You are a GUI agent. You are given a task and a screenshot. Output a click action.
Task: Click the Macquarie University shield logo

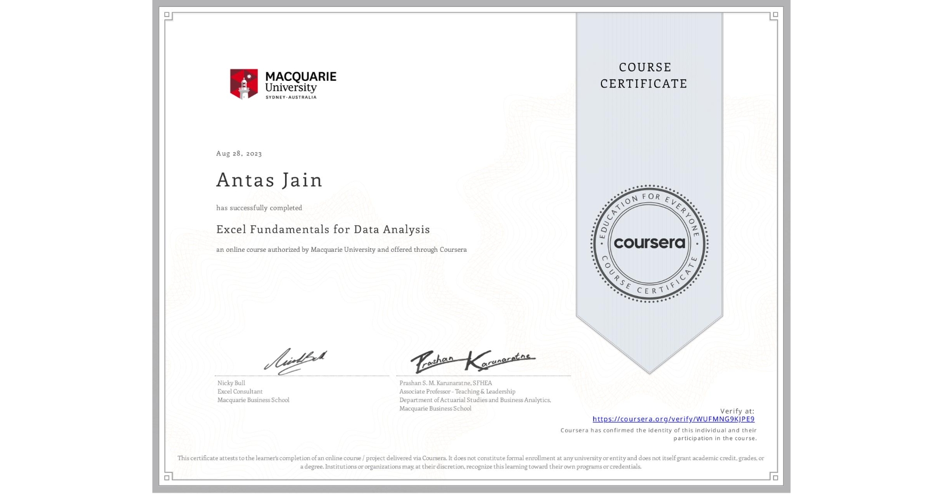[244, 84]
